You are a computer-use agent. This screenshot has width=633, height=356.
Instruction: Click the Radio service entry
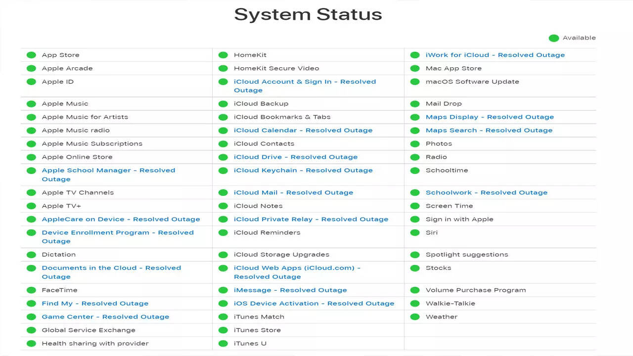click(x=436, y=157)
